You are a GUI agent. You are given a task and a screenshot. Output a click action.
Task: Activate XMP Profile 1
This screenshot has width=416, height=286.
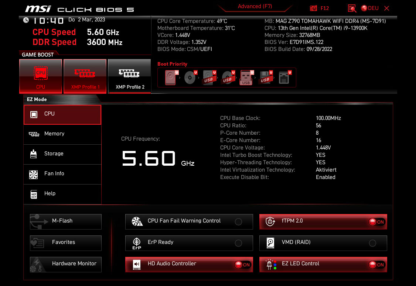85,76
